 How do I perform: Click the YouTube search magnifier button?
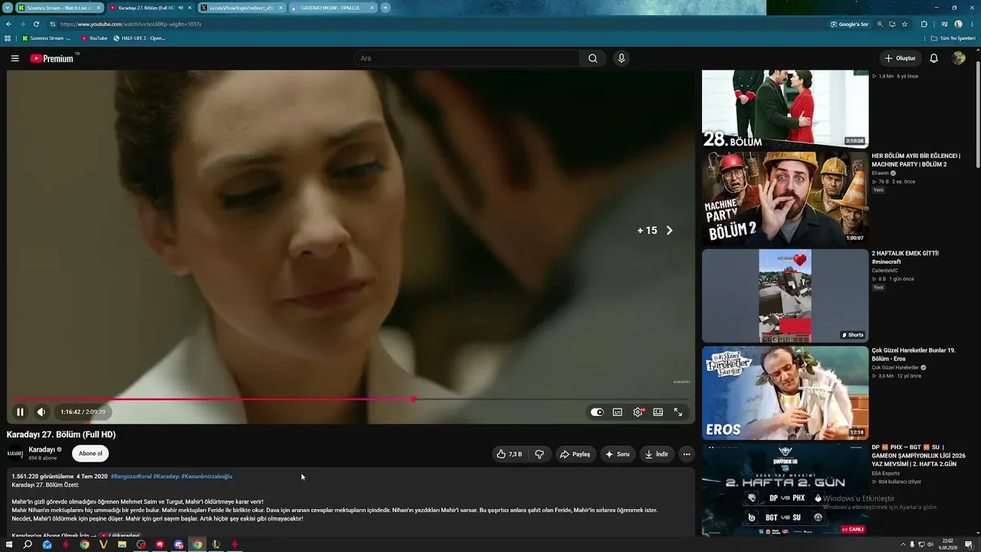coord(592,58)
